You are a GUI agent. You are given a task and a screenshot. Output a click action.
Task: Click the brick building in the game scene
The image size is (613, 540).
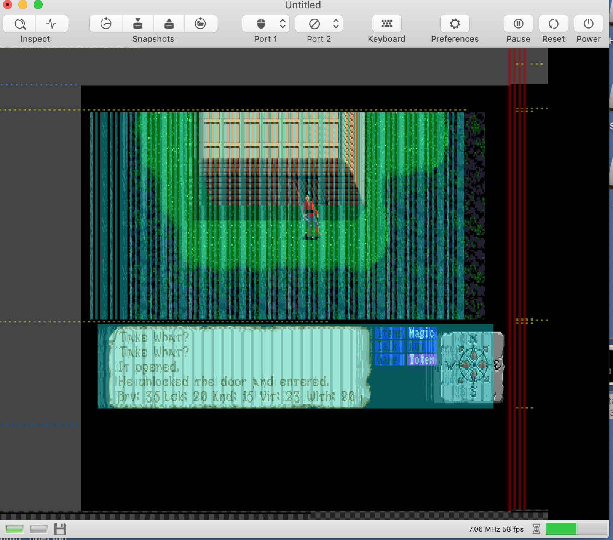(282, 158)
